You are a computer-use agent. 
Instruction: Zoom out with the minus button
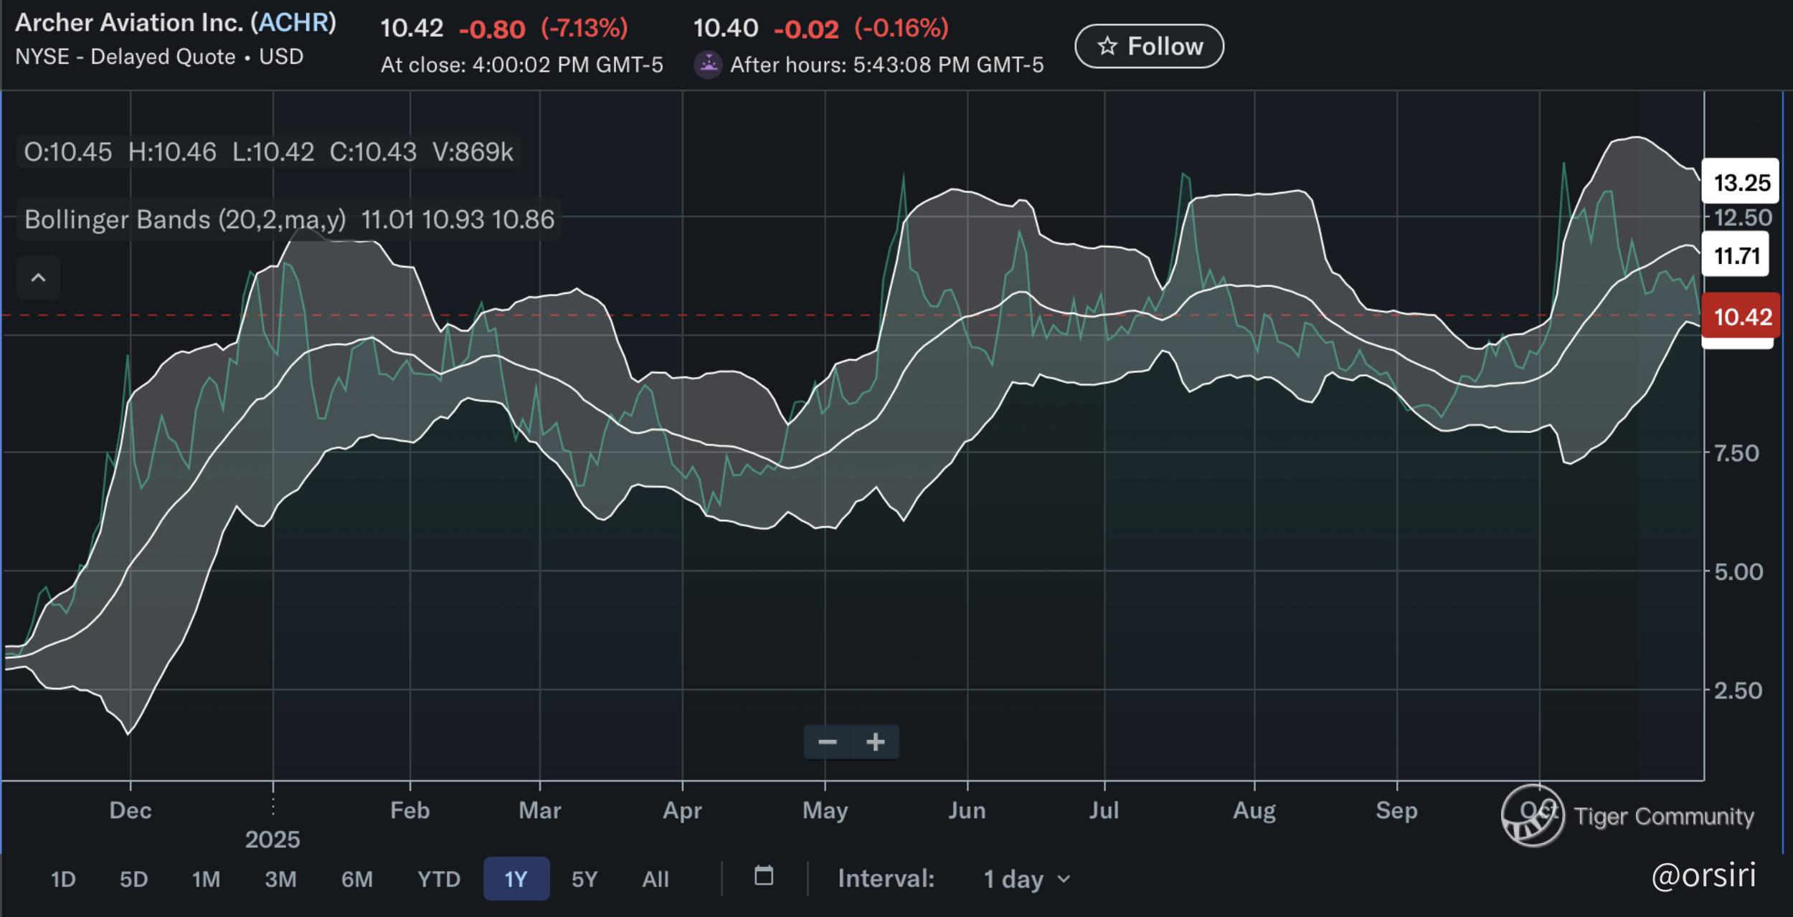click(x=828, y=742)
